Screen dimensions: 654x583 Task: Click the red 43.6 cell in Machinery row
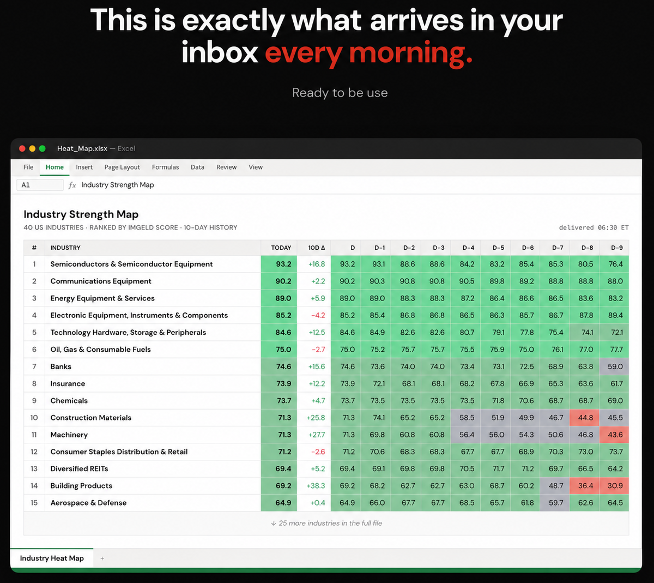point(614,435)
